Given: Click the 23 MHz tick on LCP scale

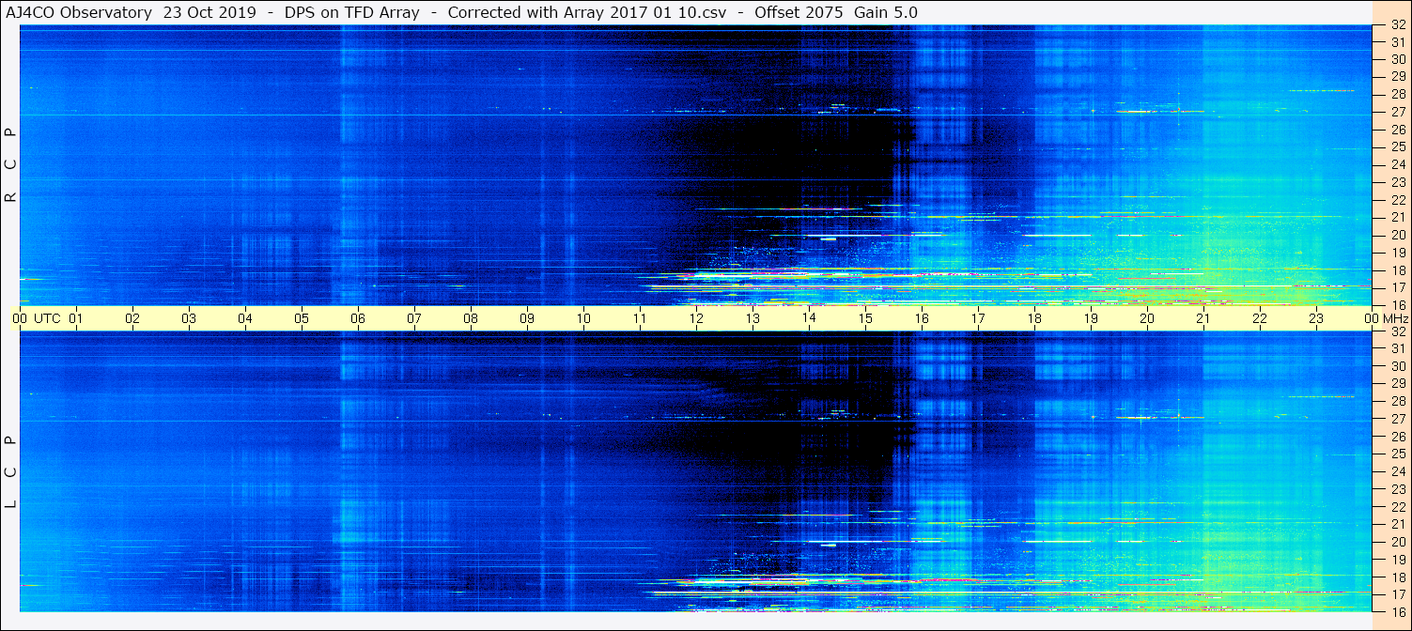Looking at the screenshot, I should (1398, 489).
